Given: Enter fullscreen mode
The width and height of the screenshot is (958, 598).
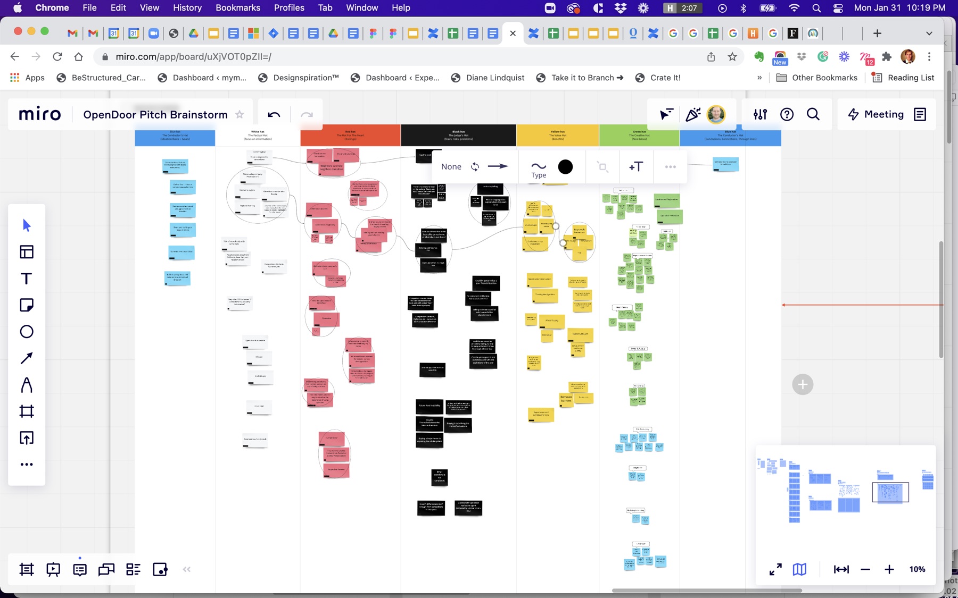Looking at the screenshot, I should click(775, 569).
